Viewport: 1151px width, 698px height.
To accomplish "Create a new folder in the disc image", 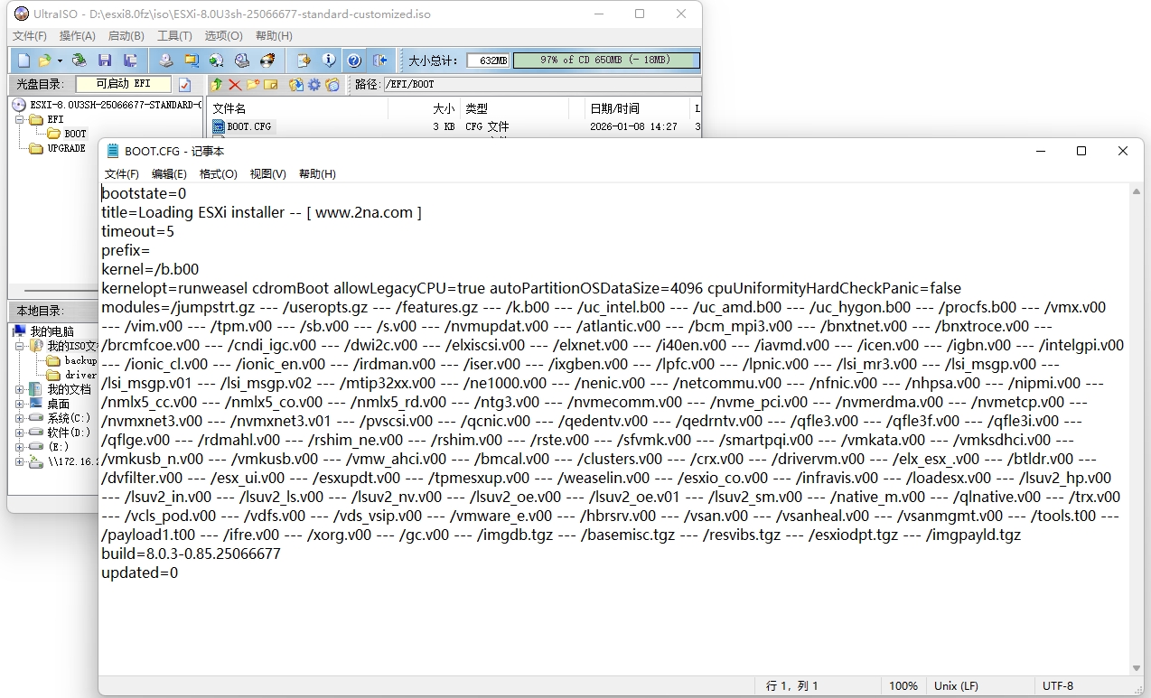I will [x=253, y=83].
